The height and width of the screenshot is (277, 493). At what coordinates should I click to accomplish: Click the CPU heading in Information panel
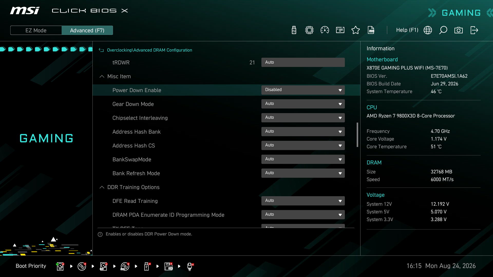(x=372, y=107)
